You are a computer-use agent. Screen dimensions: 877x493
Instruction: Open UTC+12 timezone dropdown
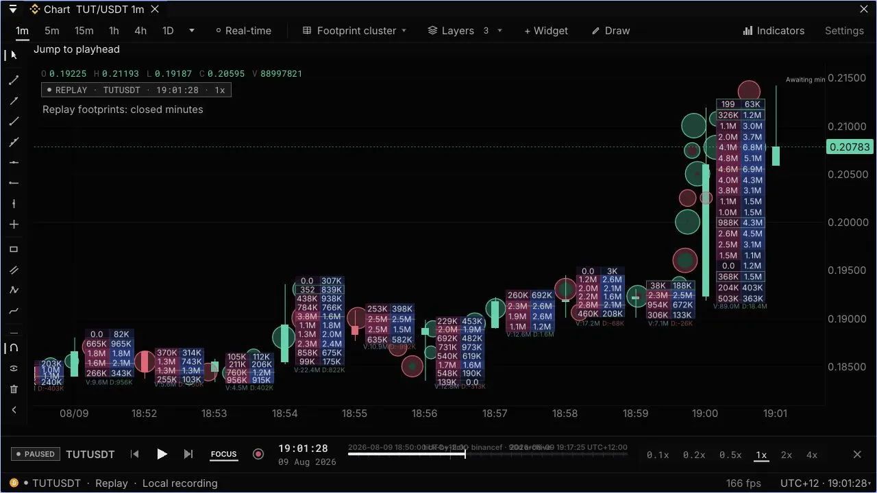[x=825, y=483]
